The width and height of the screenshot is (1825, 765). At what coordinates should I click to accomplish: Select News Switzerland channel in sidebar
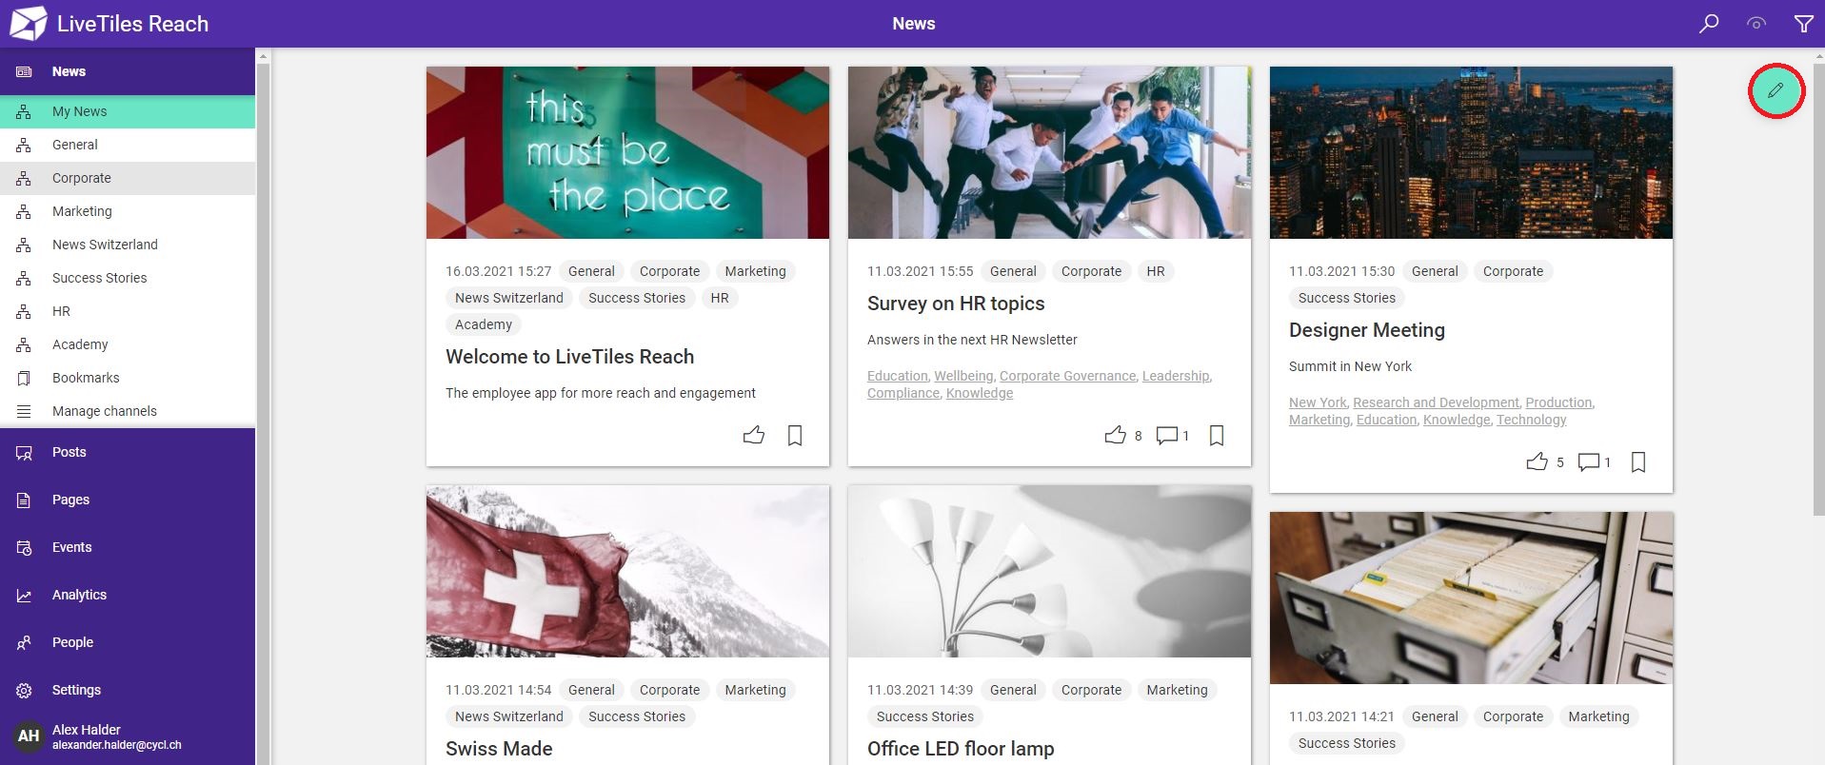point(128,245)
